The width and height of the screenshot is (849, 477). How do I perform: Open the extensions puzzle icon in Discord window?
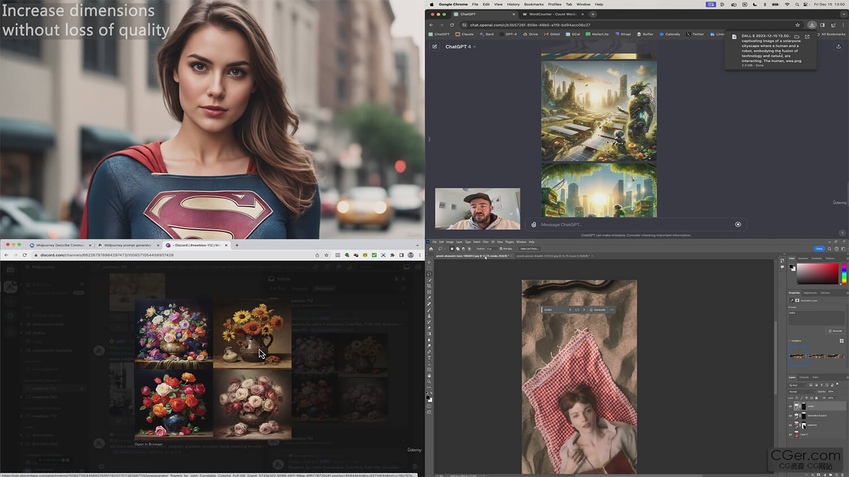(392, 255)
